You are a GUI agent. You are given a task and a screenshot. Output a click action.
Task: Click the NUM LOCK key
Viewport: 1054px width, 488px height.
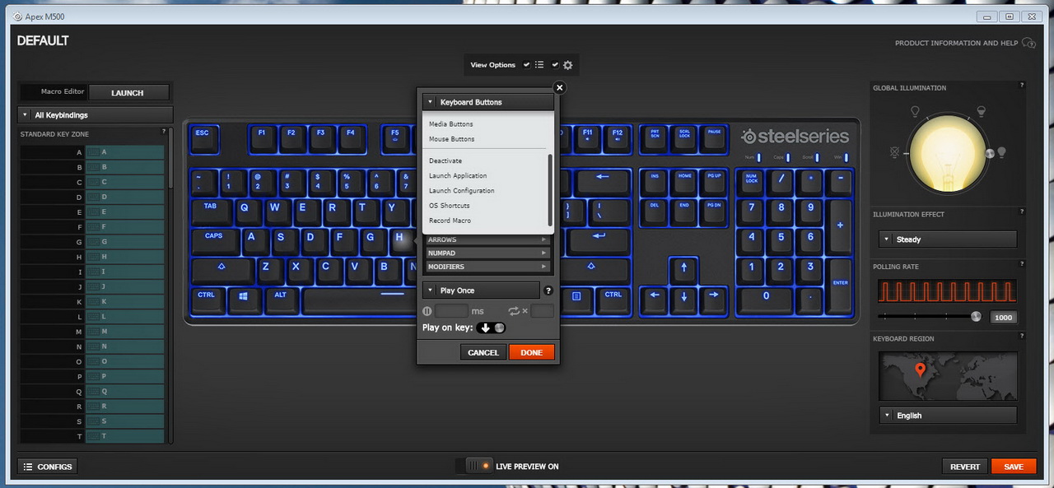(751, 182)
